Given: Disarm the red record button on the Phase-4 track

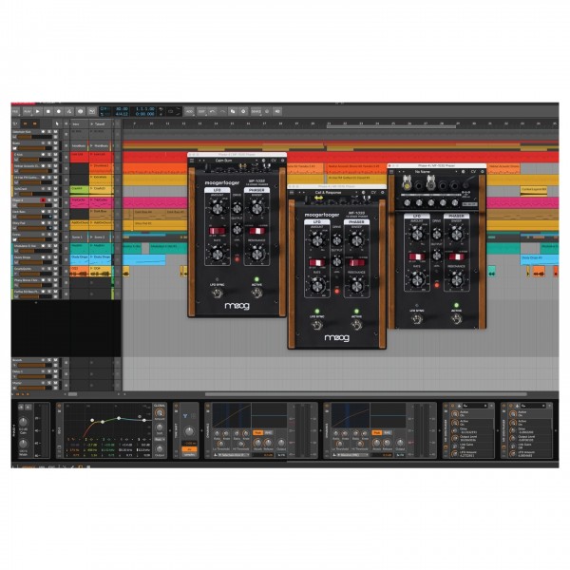Looking at the screenshot, I should (x=44, y=200).
